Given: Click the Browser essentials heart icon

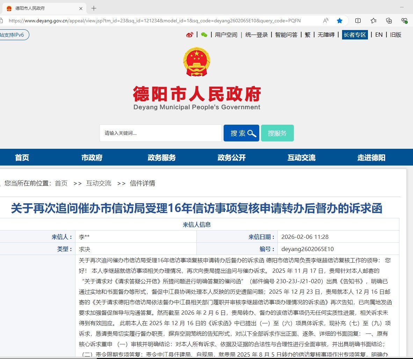Looking at the screenshot, I should click(404, 21).
